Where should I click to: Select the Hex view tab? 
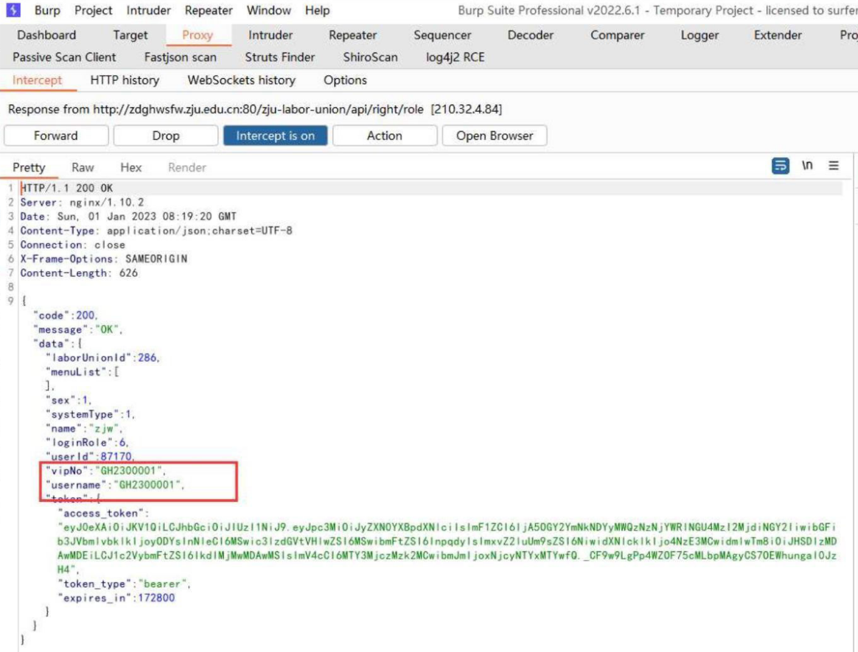coord(130,167)
